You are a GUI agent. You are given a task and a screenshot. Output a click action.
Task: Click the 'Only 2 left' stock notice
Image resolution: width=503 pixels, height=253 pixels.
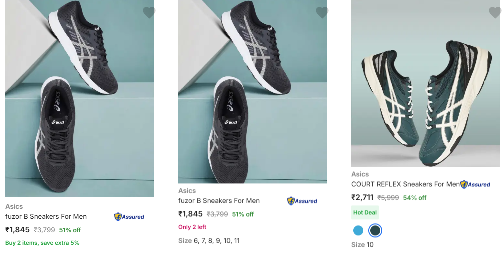pos(192,227)
